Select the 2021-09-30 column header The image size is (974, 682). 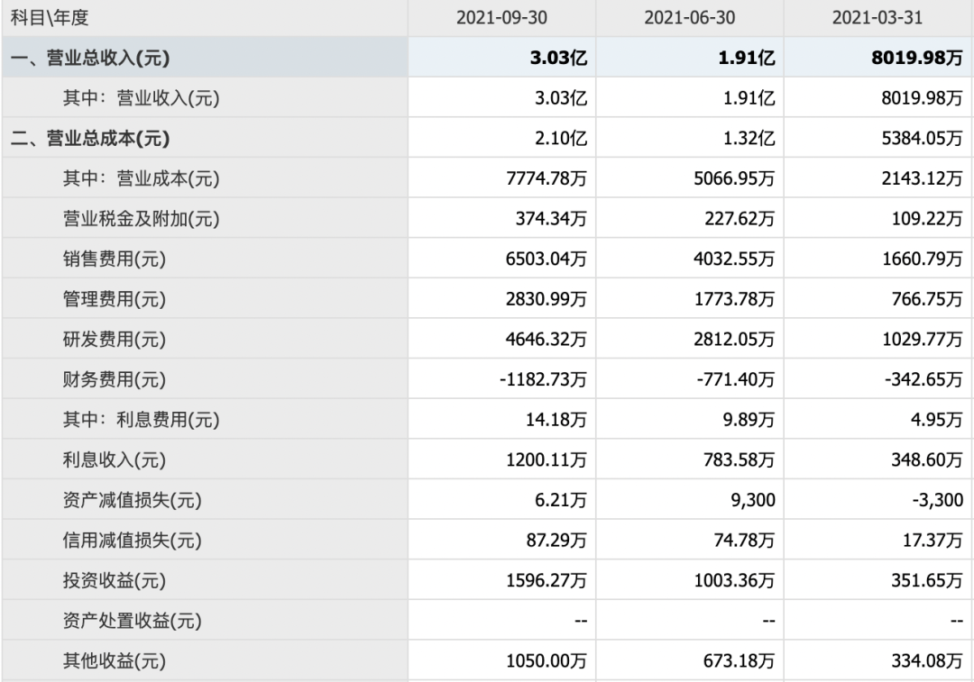tap(501, 17)
